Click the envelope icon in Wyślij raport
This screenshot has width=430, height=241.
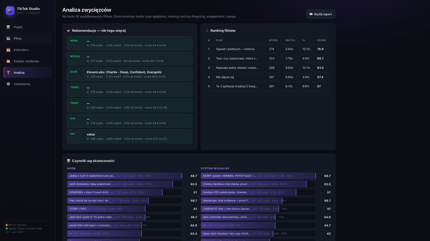[311, 14]
